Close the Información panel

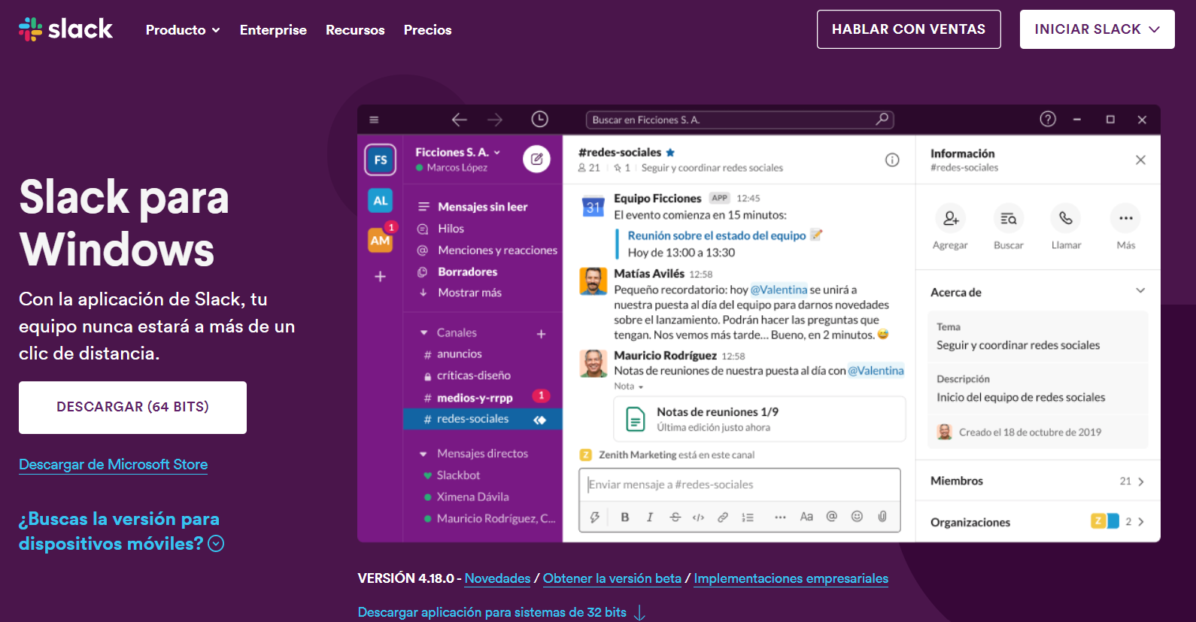click(x=1140, y=159)
